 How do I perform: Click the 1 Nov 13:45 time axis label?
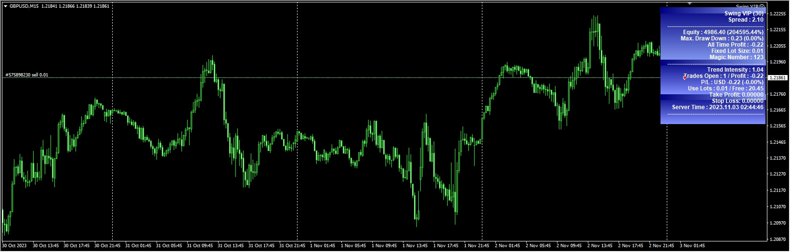(x=415, y=246)
